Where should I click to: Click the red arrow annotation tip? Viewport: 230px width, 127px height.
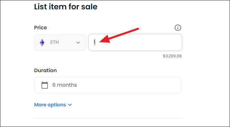click(100, 42)
